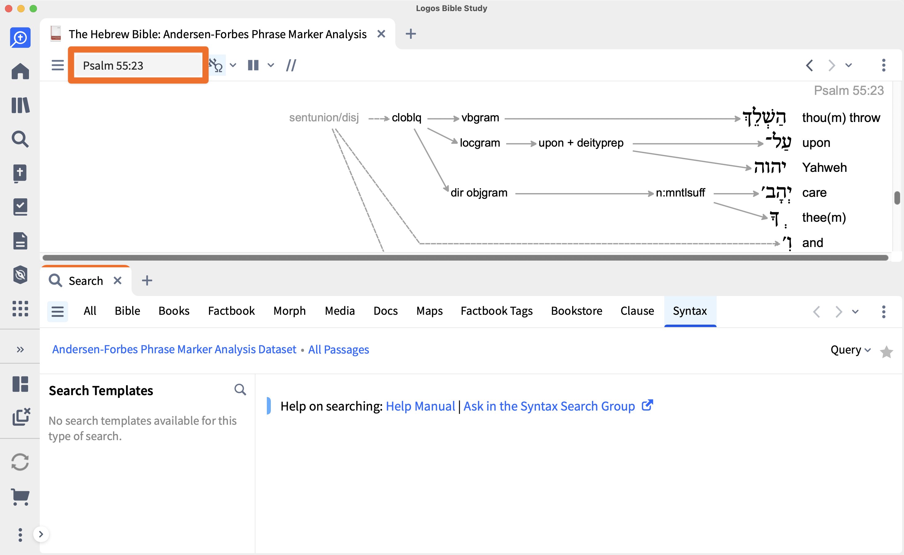Expand the sidebar double-chevron shortcuts
The height and width of the screenshot is (555, 904).
(20, 350)
